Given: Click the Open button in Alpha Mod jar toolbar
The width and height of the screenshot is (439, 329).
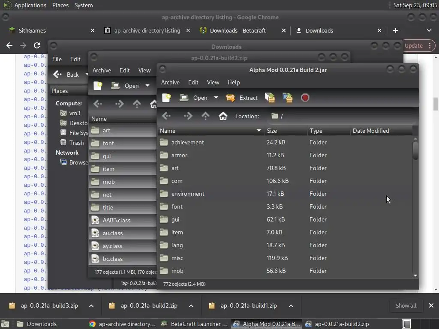Looking at the screenshot, I should (194, 98).
